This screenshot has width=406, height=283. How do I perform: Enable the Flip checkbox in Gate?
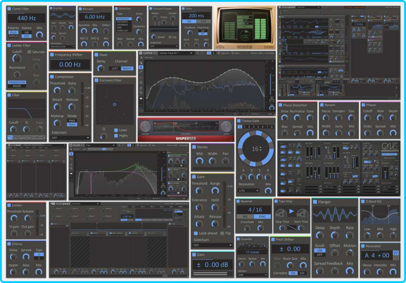[x=222, y=233]
